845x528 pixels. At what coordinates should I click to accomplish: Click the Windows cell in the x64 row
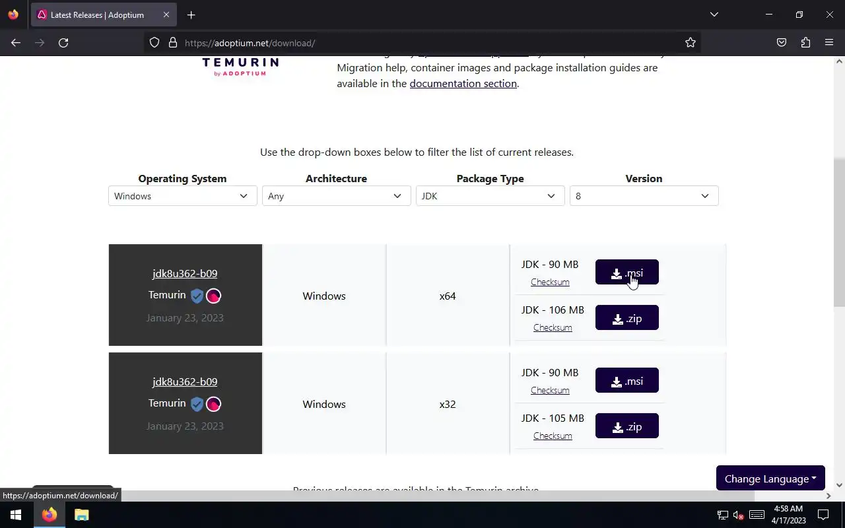click(x=324, y=296)
